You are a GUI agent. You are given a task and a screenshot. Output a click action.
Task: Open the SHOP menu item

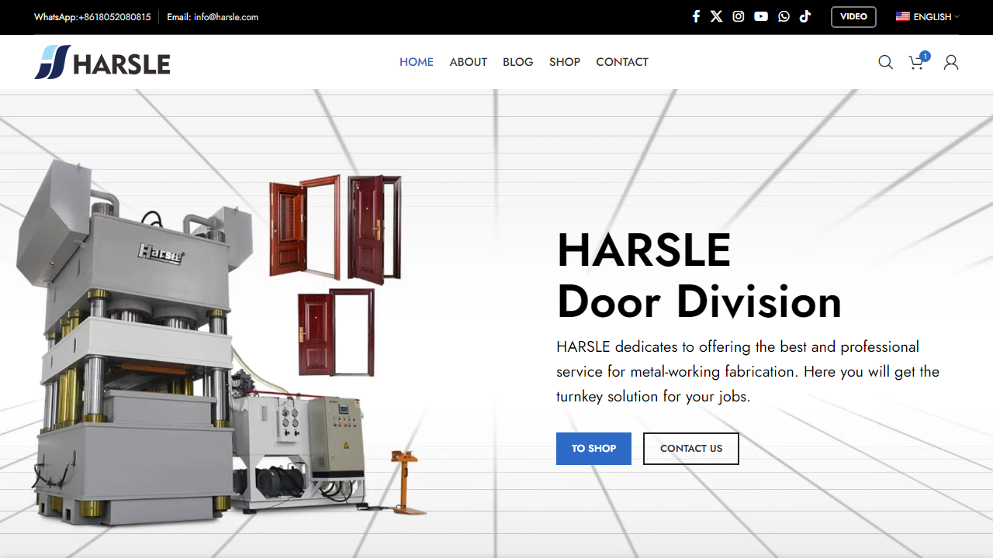pyautogui.click(x=565, y=62)
